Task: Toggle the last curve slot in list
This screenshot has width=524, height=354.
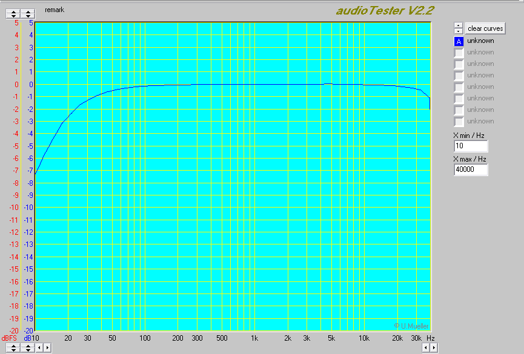Action: [459, 122]
